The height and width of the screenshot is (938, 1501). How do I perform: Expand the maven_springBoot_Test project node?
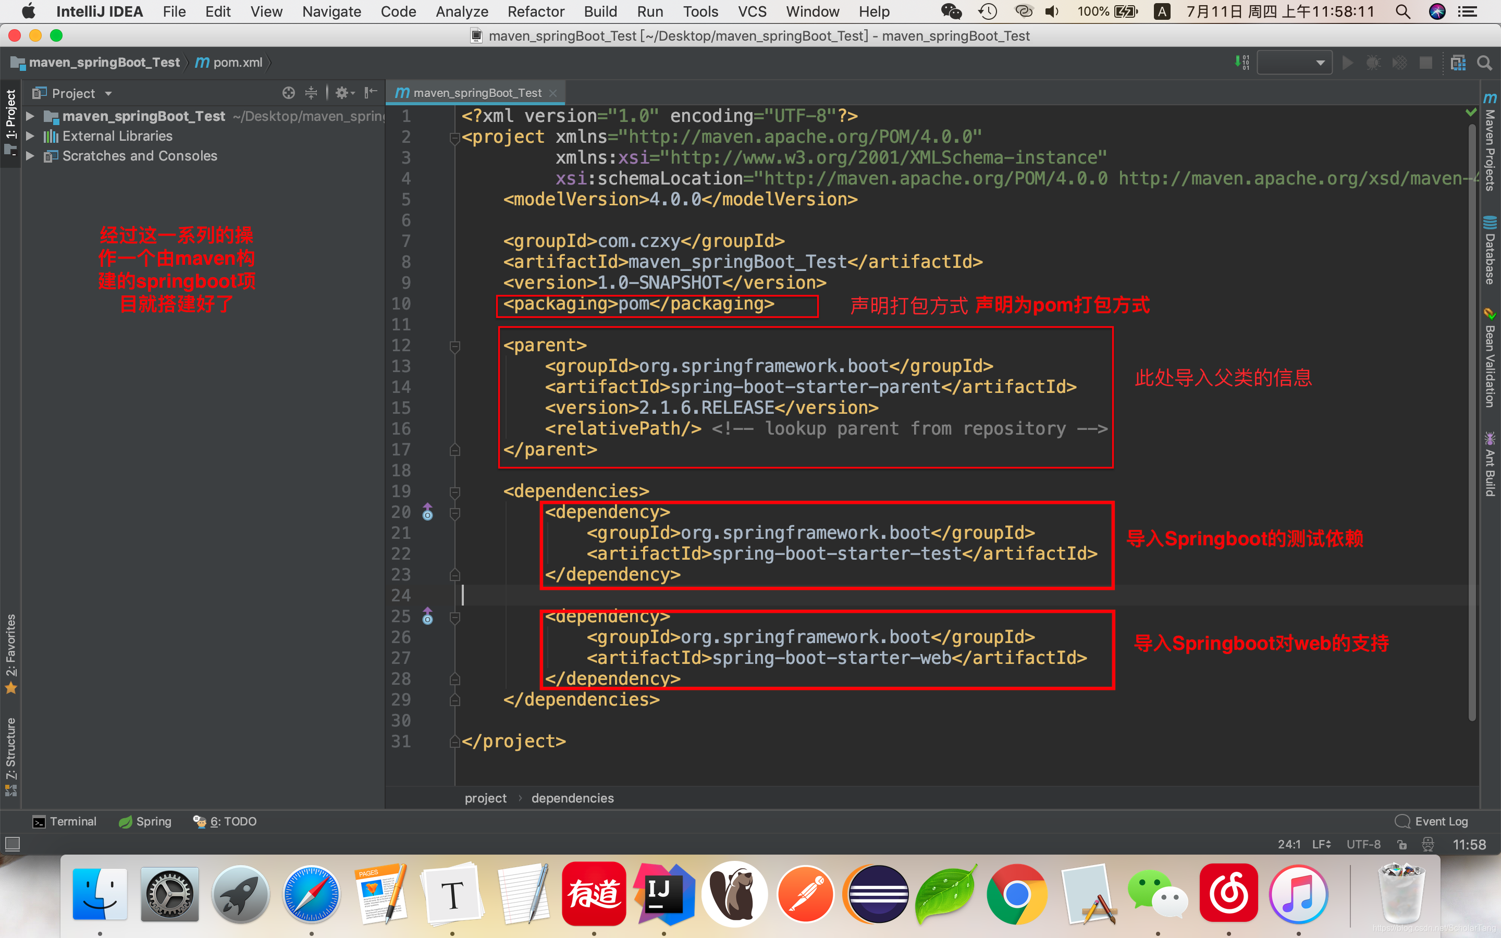(x=30, y=116)
